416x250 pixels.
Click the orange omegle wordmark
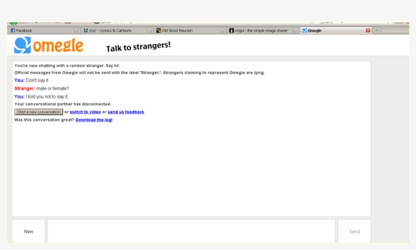[x=58, y=46]
